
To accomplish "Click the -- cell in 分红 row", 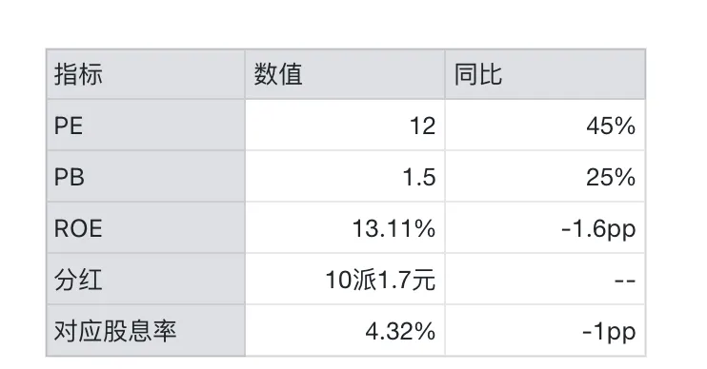I will (545, 279).
